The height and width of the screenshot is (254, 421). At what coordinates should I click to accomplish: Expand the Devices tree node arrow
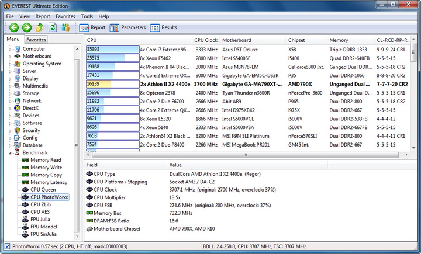10,116
